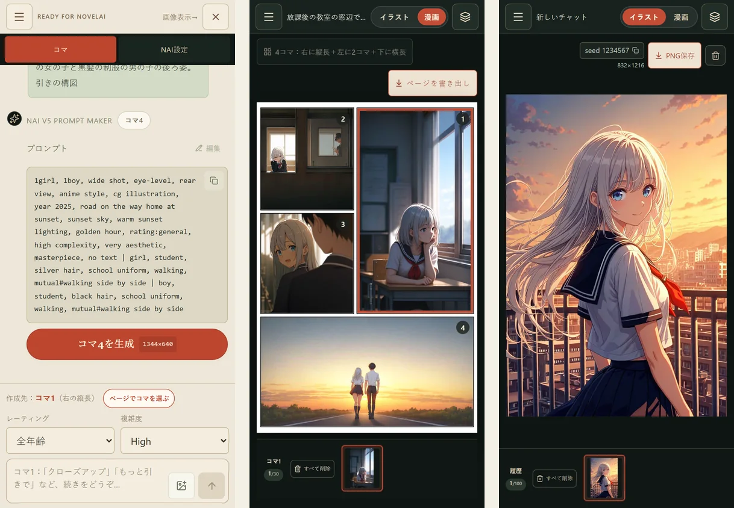The height and width of the screenshot is (508, 734).
Task: Copy the prompt text with copy icon
Action: [x=214, y=181]
